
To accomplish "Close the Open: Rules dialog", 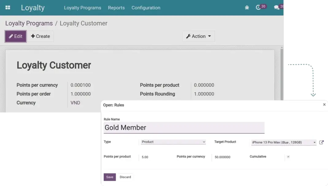I will click(324, 104).
